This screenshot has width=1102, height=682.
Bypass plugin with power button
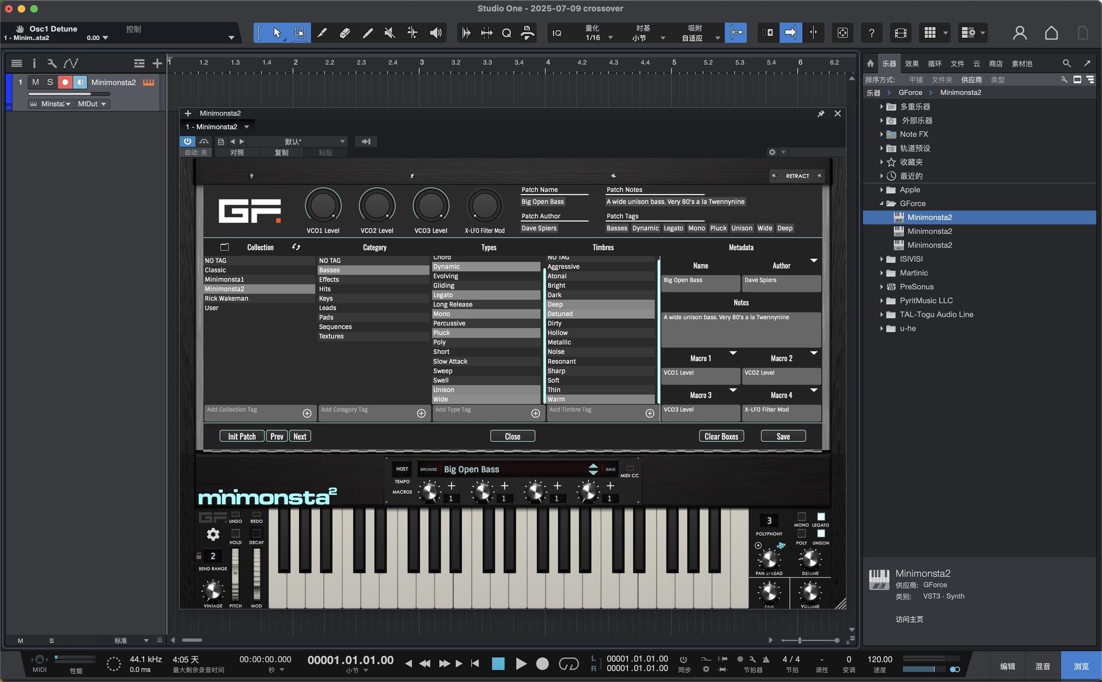188,141
